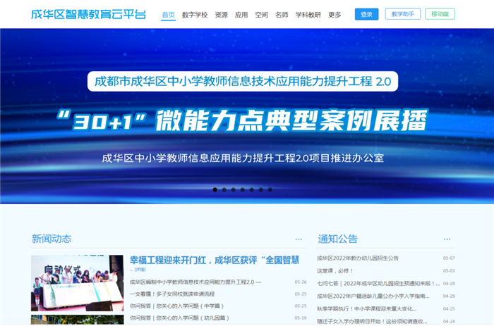The height and width of the screenshot is (326, 494).
Task: Select the fifth carousel dot indicator
Action: [x=252, y=189]
